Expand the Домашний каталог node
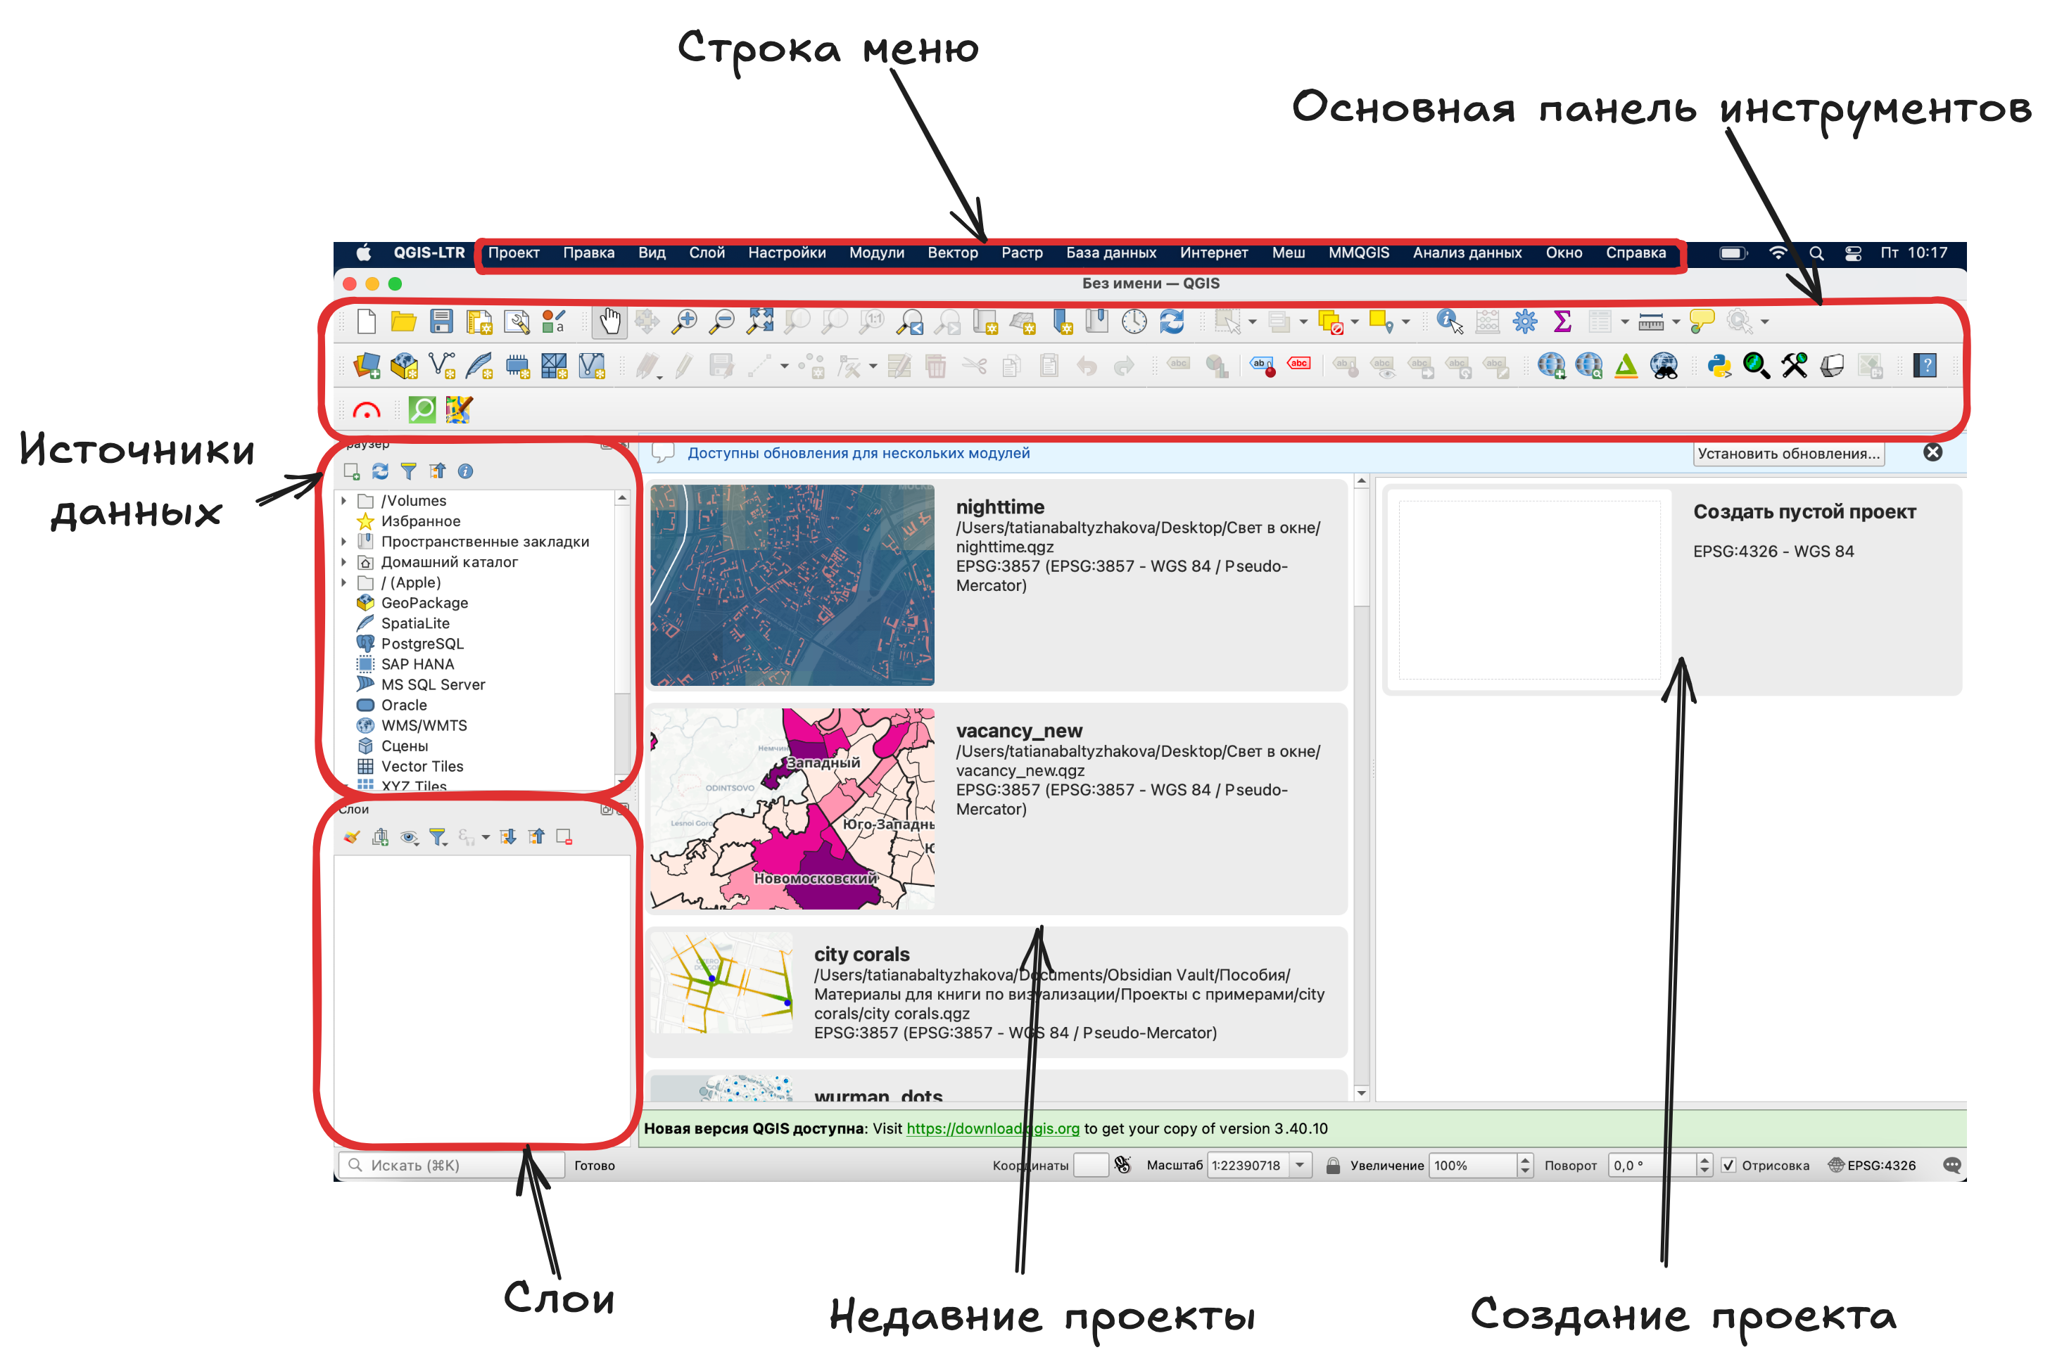The height and width of the screenshot is (1364, 2050). click(345, 563)
